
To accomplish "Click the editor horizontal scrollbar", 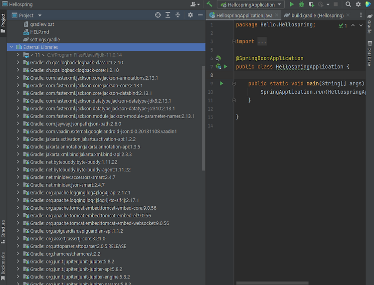I will (x=272, y=283).
